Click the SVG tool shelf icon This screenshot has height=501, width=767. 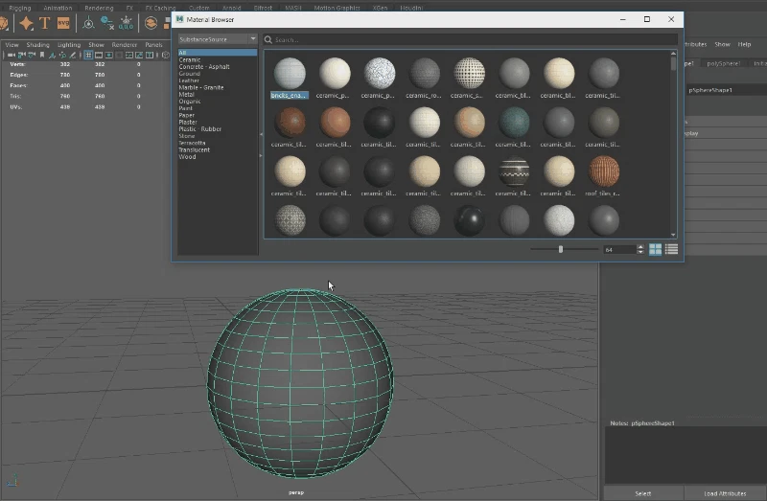[x=63, y=23]
